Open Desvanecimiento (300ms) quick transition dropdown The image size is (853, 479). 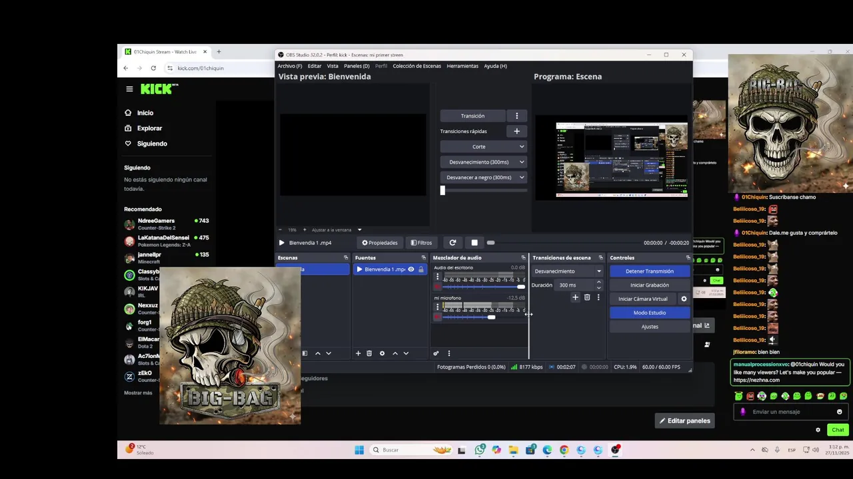click(x=483, y=162)
